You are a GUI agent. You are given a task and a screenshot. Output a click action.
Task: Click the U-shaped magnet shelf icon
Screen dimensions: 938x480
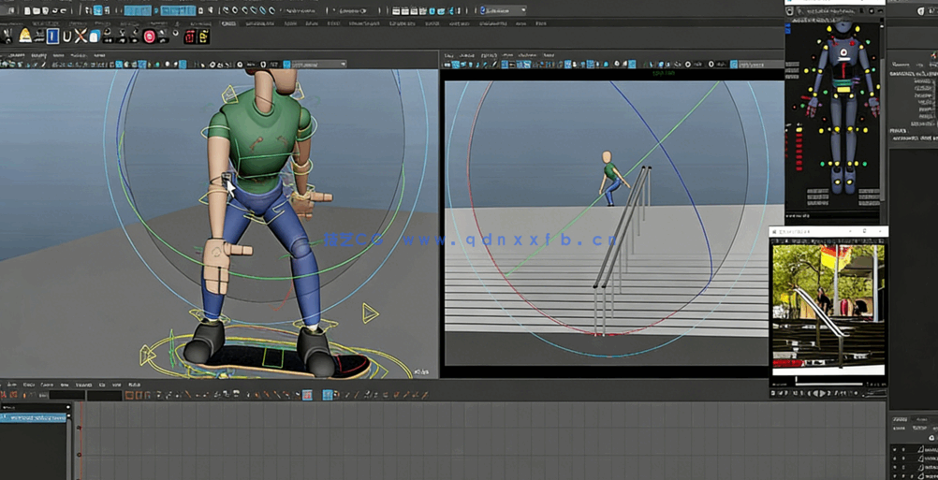click(x=66, y=36)
